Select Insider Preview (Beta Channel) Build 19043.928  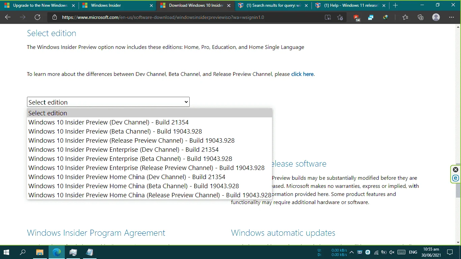click(x=150, y=131)
